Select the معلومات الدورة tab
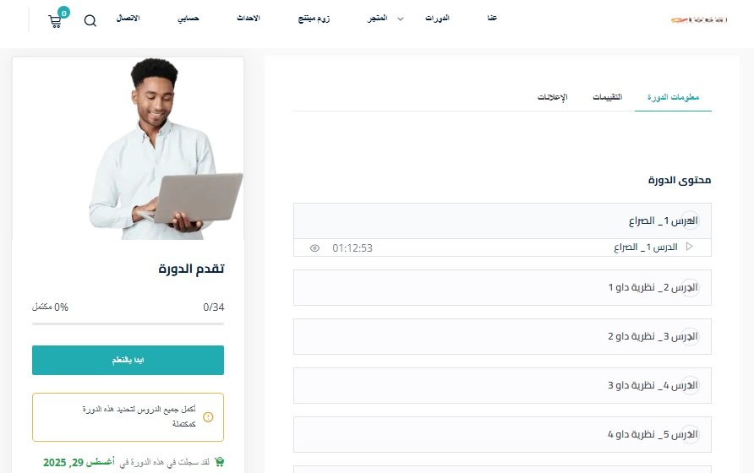This screenshot has width=754, height=473. tap(673, 97)
